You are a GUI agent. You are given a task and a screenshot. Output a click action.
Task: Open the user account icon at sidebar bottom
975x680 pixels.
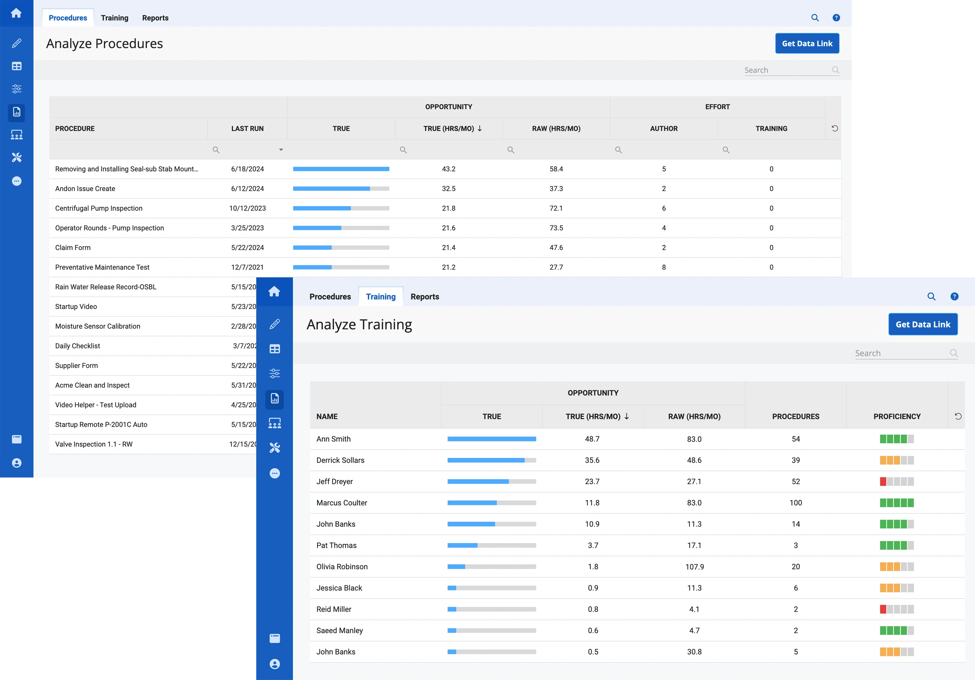click(16, 463)
